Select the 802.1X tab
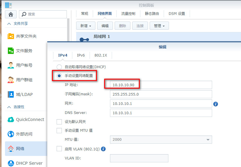Screen dimensions: 241x167 coord(101,55)
